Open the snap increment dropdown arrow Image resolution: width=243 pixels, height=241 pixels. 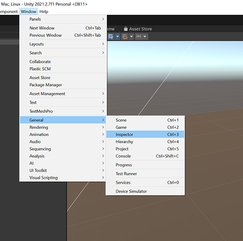pos(145,37)
